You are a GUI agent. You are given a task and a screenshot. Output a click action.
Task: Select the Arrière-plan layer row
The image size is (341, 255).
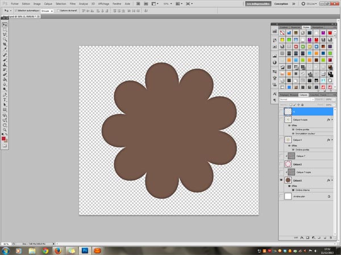click(x=306, y=196)
